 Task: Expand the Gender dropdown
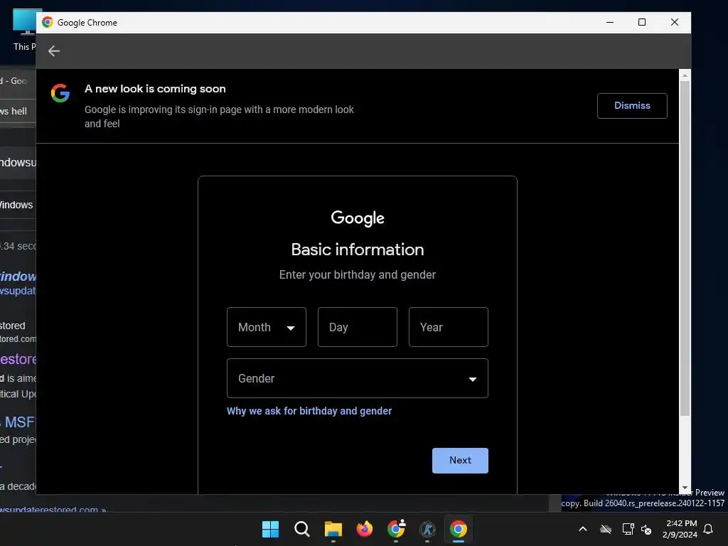pyautogui.click(x=357, y=378)
